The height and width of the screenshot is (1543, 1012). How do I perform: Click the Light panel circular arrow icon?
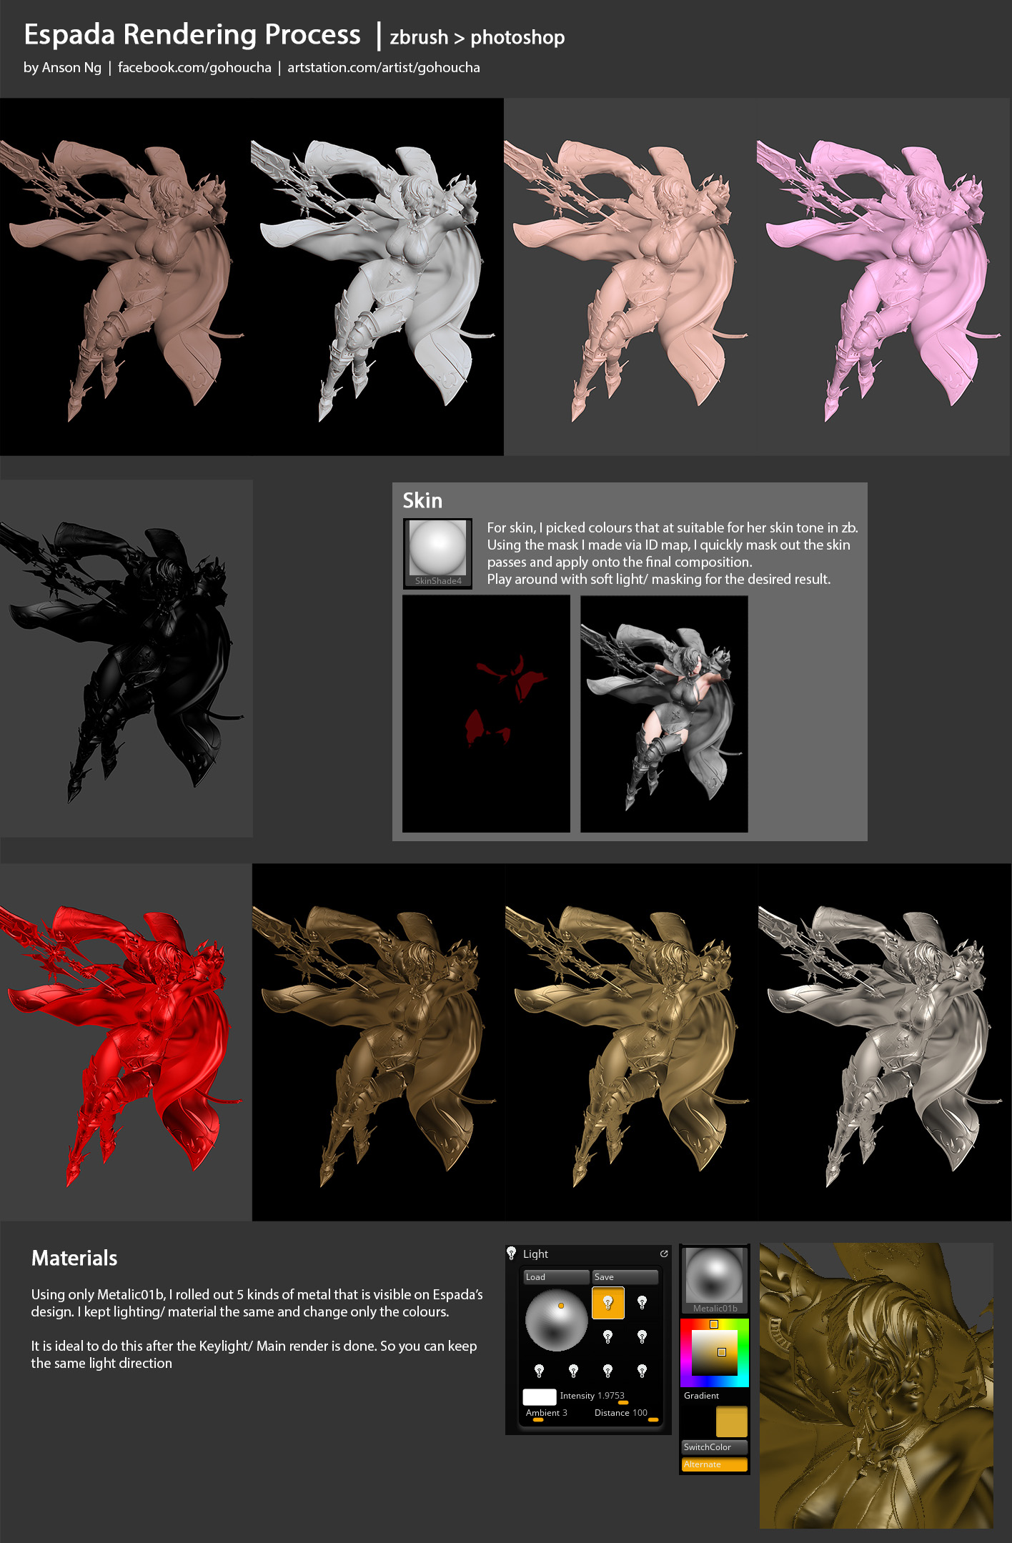coord(664,1254)
